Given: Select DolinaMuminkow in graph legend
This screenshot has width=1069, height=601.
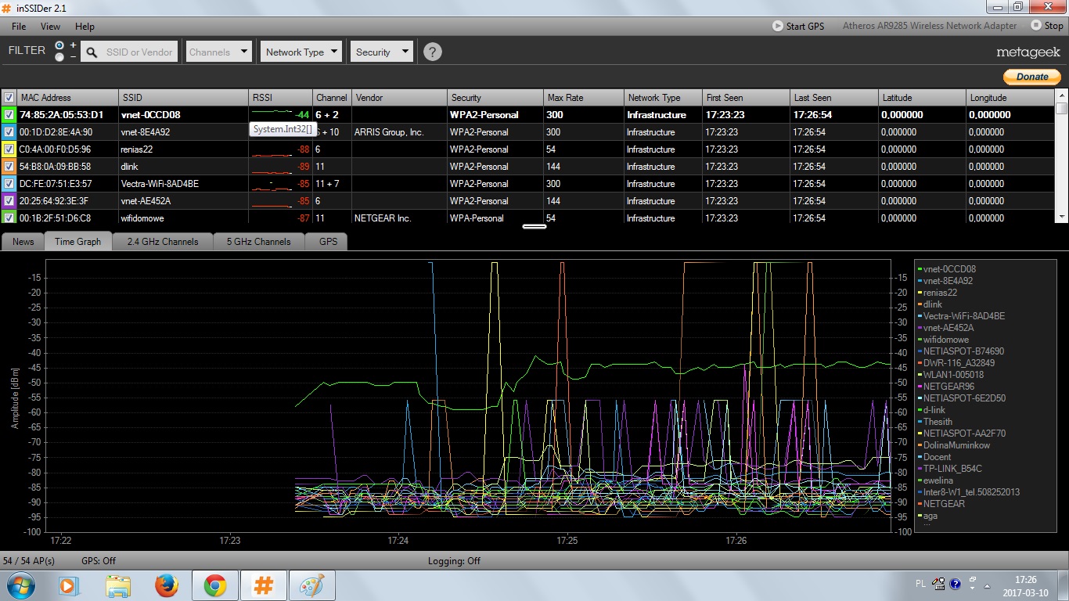Looking at the screenshot, I should pyautogui.click(x=956, y=445).
